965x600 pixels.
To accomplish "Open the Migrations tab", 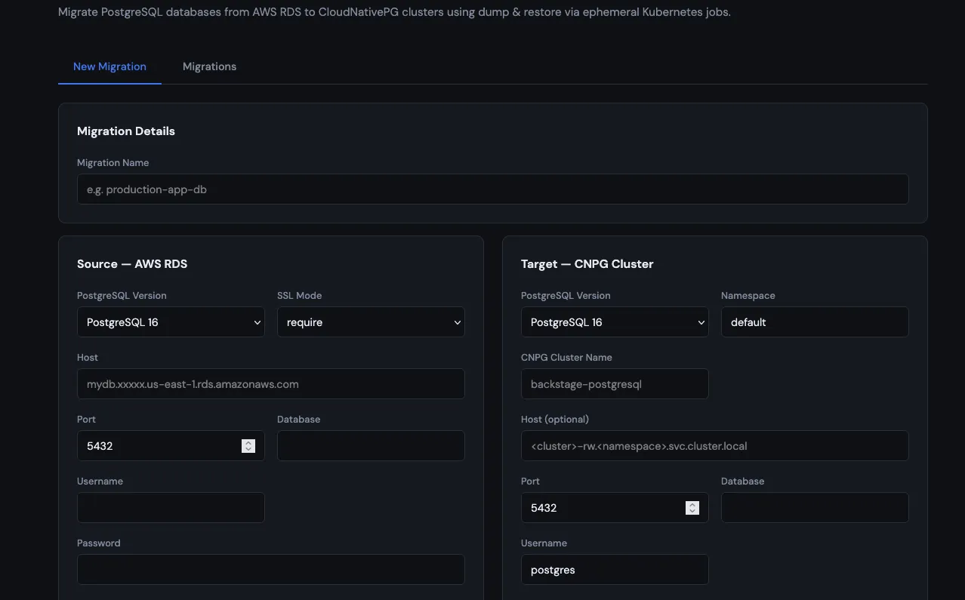I will 209,66.
